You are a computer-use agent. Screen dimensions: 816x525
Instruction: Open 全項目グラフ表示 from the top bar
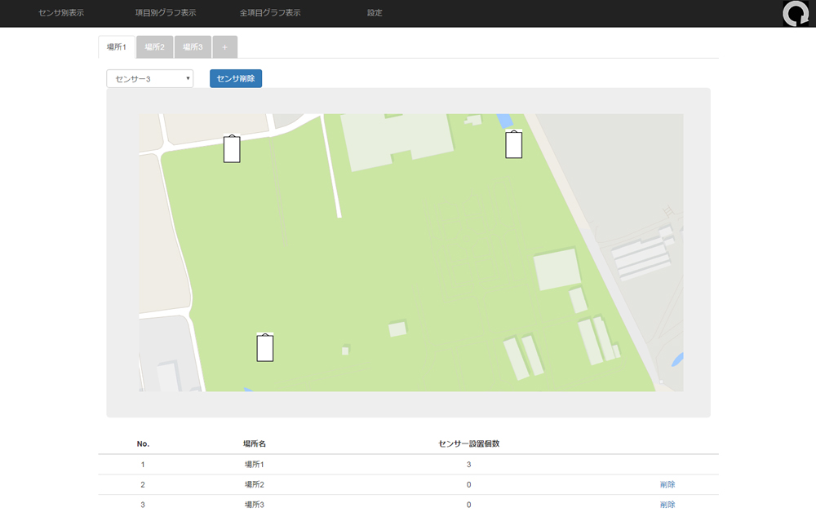point(270,13)
